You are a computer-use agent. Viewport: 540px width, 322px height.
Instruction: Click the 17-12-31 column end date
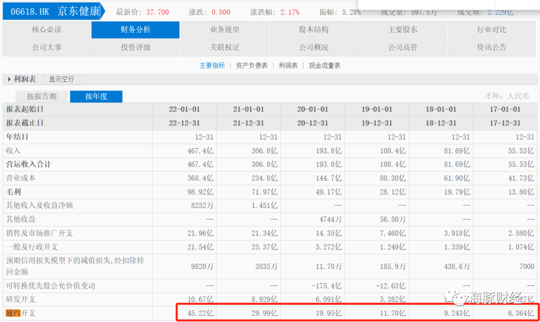(505, 123)
